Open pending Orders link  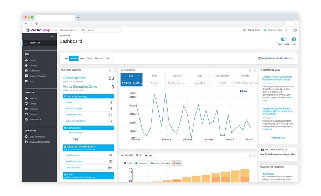69,102
